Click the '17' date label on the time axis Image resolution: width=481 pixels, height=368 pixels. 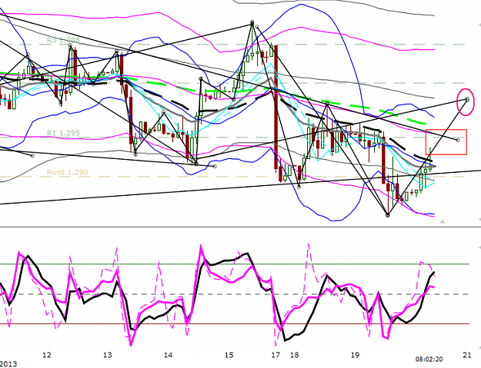tap(276, 355)
